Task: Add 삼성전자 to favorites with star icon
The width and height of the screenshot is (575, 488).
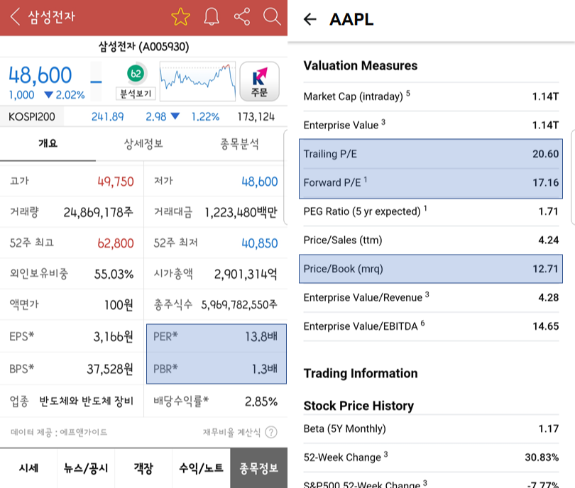Action: click(x=180, y=17)
